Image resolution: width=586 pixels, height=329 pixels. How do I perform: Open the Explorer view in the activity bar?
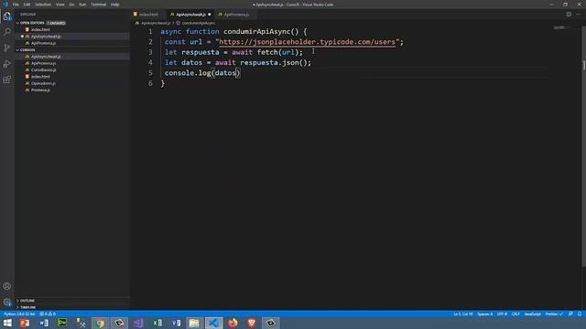7,16
